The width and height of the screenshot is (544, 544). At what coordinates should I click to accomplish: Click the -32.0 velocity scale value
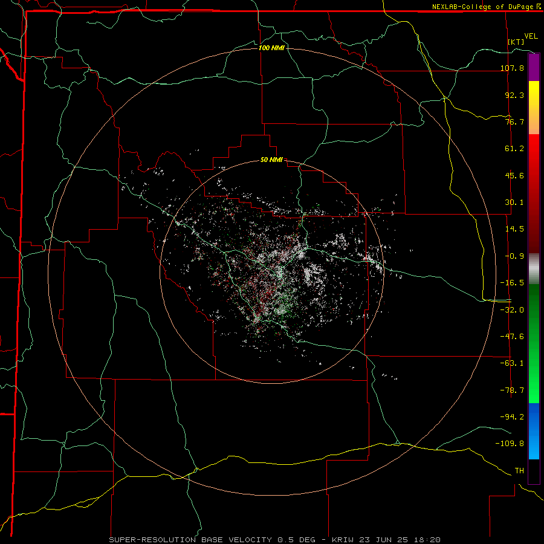(512, 310)
